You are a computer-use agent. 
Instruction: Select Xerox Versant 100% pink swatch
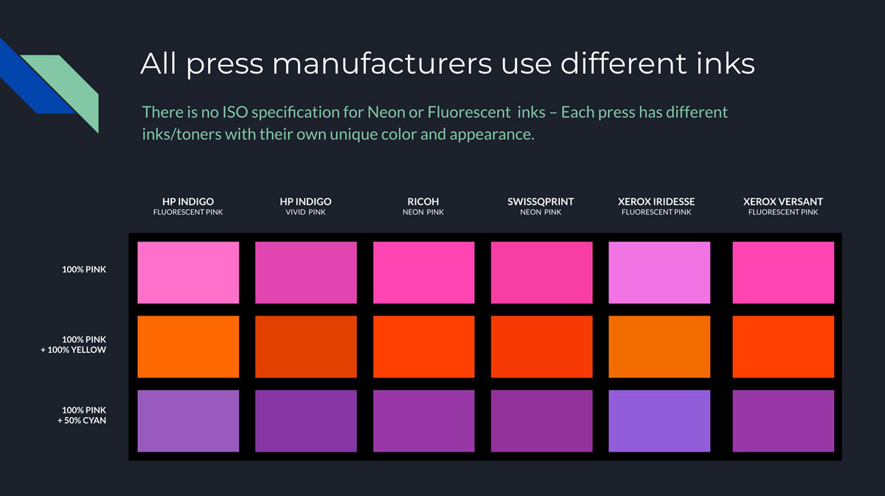(x=783, y=273)
